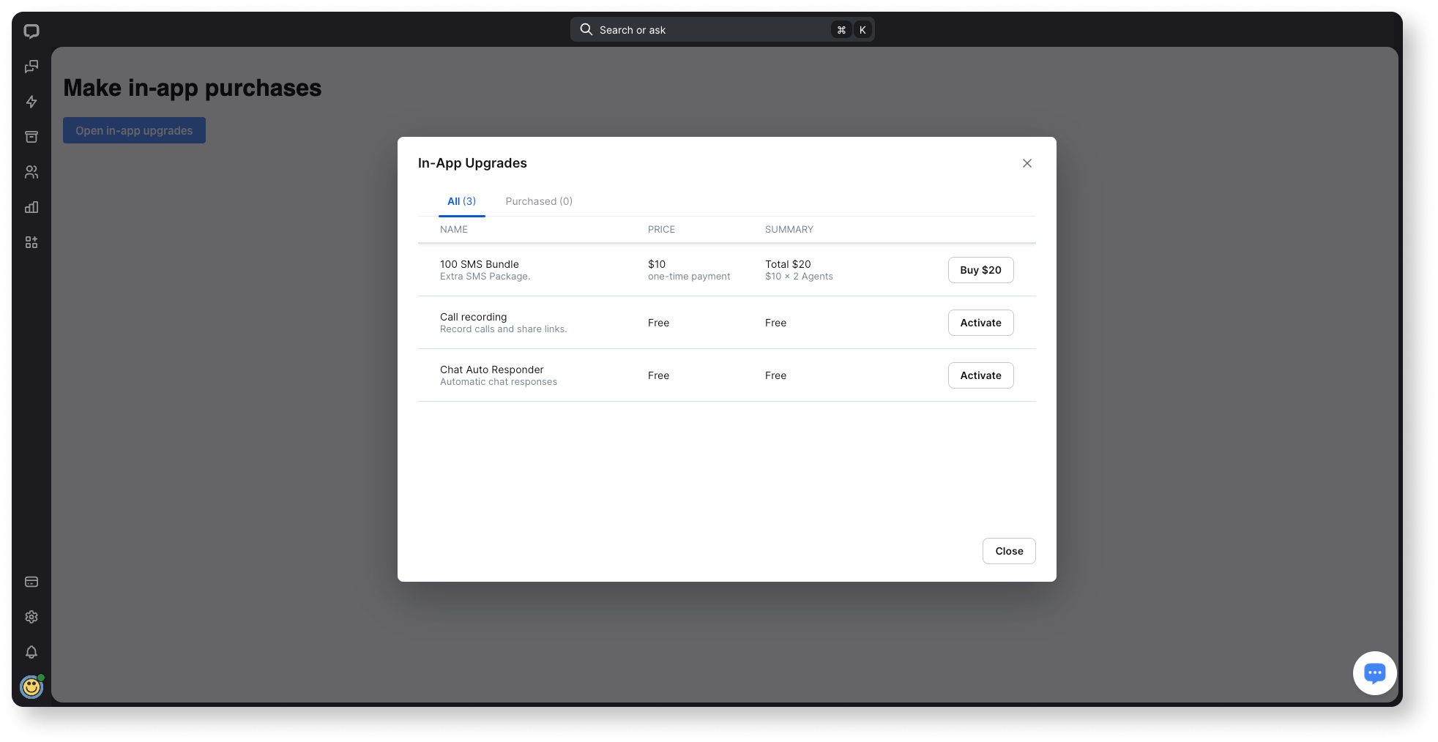Open the Automation lightning icon

[31, 102]
